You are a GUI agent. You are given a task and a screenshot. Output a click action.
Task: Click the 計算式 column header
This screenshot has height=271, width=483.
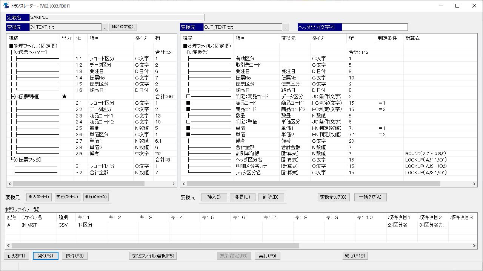click(x=440, y=38)
